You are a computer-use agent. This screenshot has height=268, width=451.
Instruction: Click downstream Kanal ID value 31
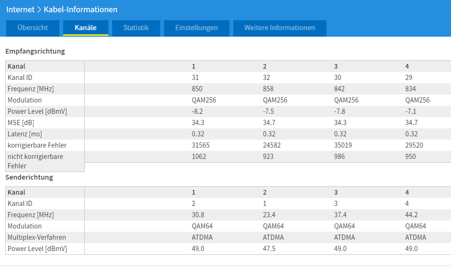pos(195,78)
